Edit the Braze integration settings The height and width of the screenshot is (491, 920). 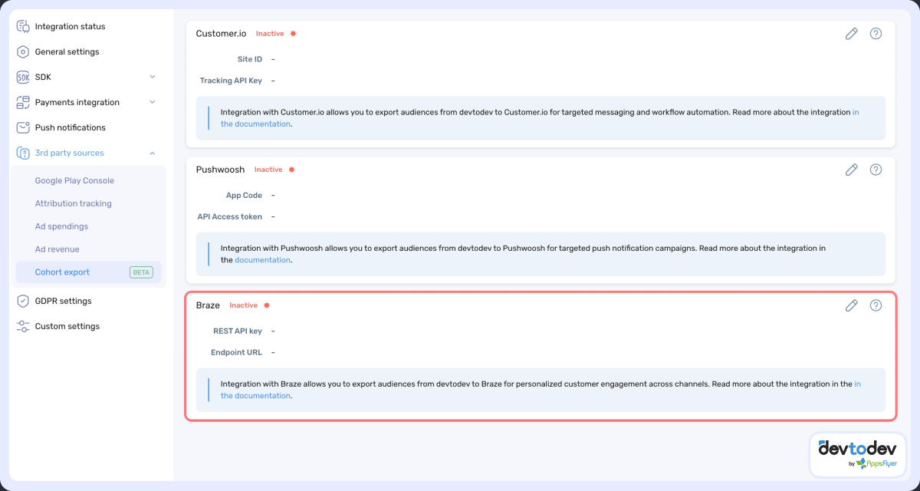tap(851, 305)
